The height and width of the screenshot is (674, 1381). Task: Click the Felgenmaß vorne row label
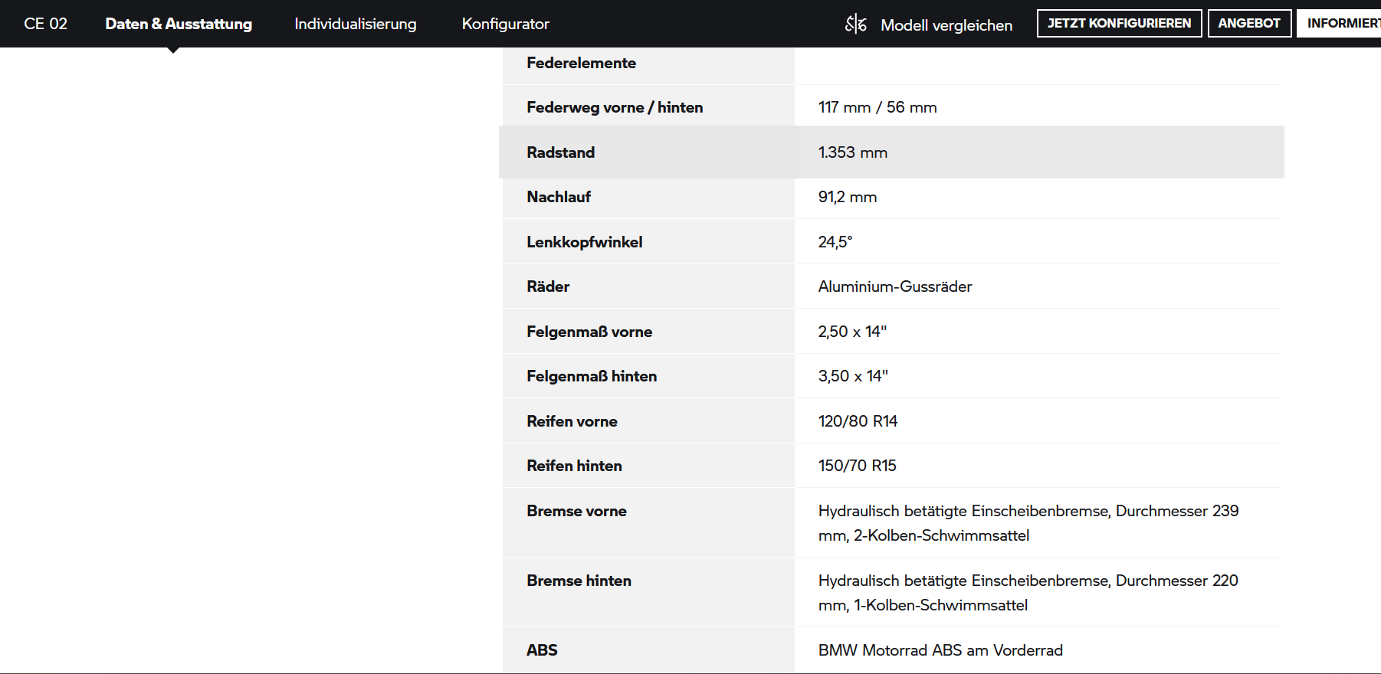pos(589,332)
